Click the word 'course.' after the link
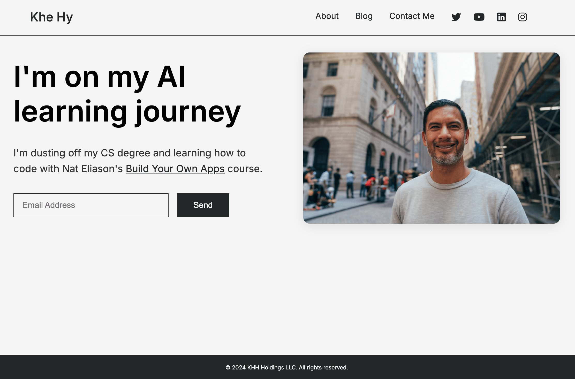The height and width of the screenshot is (379, 575). coord(245,169)
